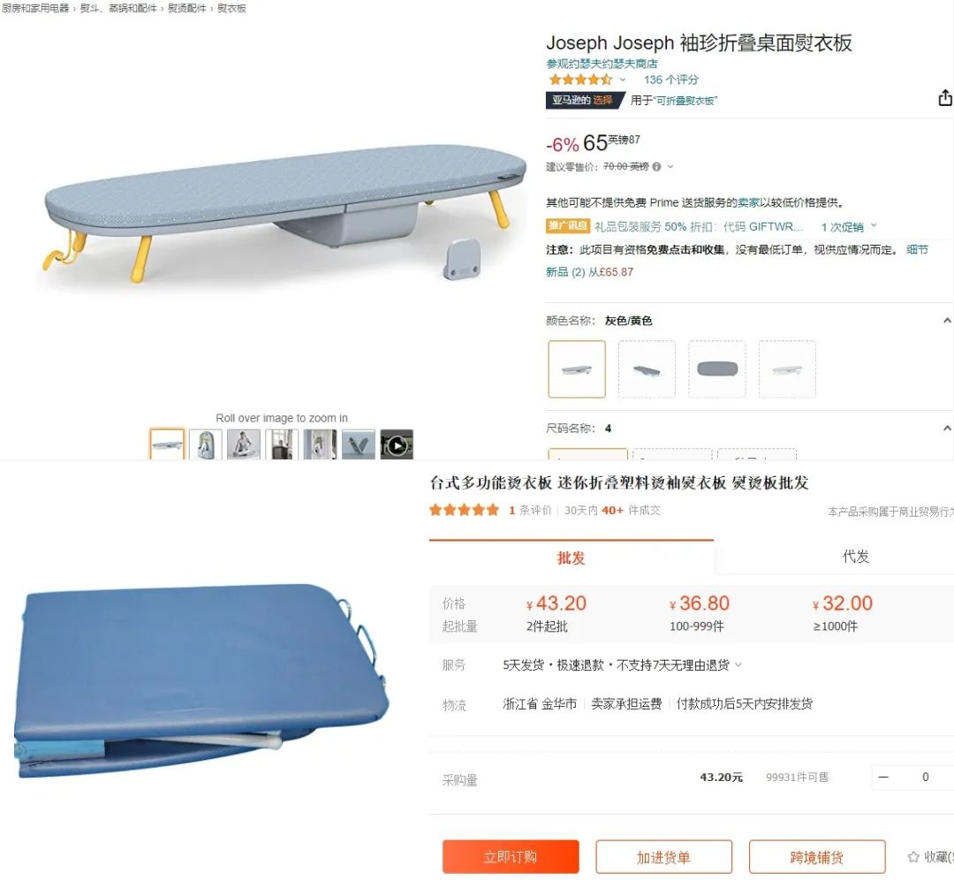Open the 136 个评分 ratings link
This screenshot has height=880, width=954.
click(671, 80)
